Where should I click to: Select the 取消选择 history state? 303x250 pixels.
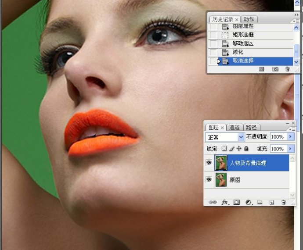(243, 61)
